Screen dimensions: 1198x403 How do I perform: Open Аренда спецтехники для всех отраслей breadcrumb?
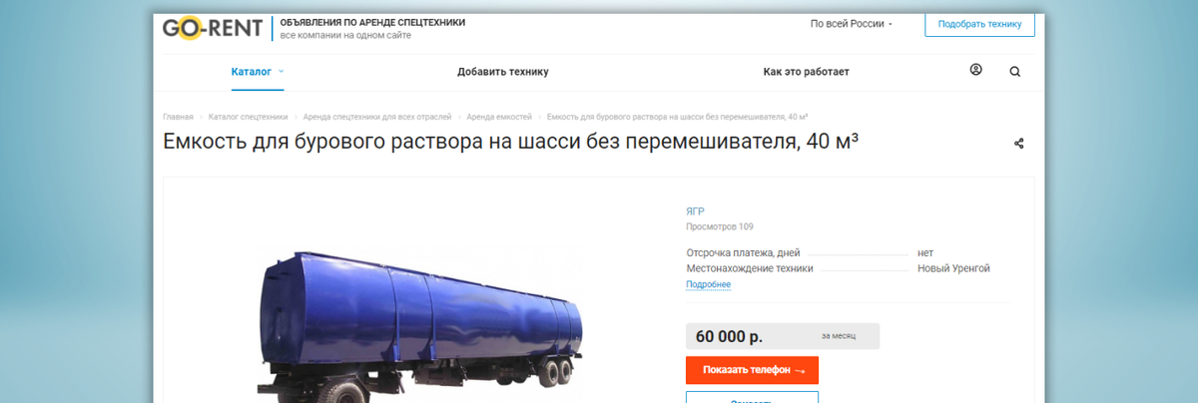[377, 117]
